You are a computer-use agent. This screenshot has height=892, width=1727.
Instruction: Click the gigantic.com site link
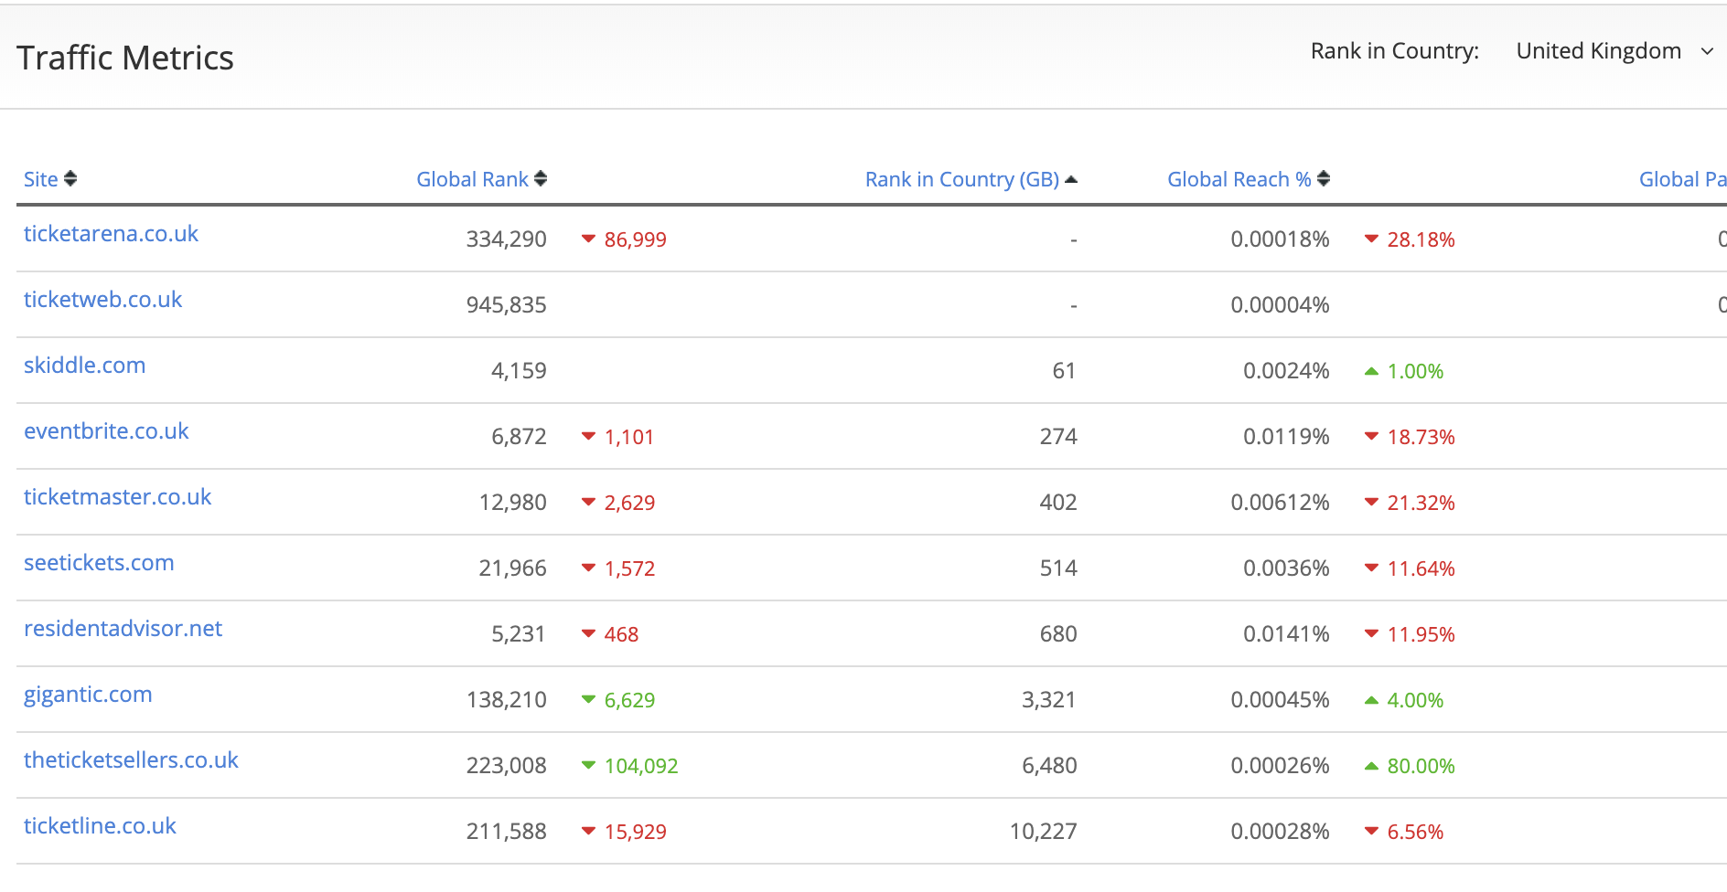(88, 695)
